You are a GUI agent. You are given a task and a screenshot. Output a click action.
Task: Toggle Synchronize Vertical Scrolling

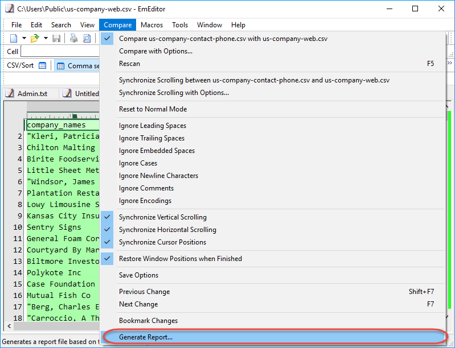272,217
